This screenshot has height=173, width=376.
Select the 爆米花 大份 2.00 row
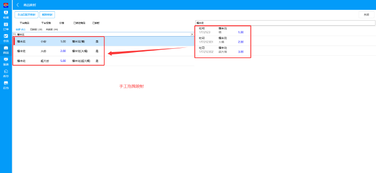(103, 51)
